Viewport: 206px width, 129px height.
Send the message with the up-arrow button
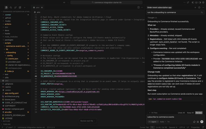(x=202, y=122)
